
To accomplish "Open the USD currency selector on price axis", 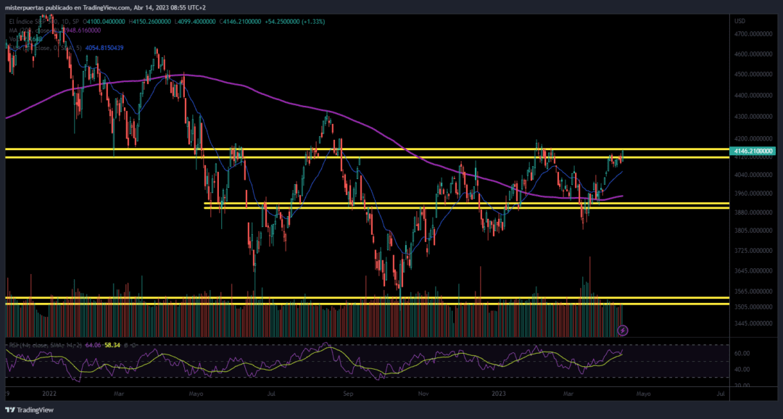I will [740, 21].
